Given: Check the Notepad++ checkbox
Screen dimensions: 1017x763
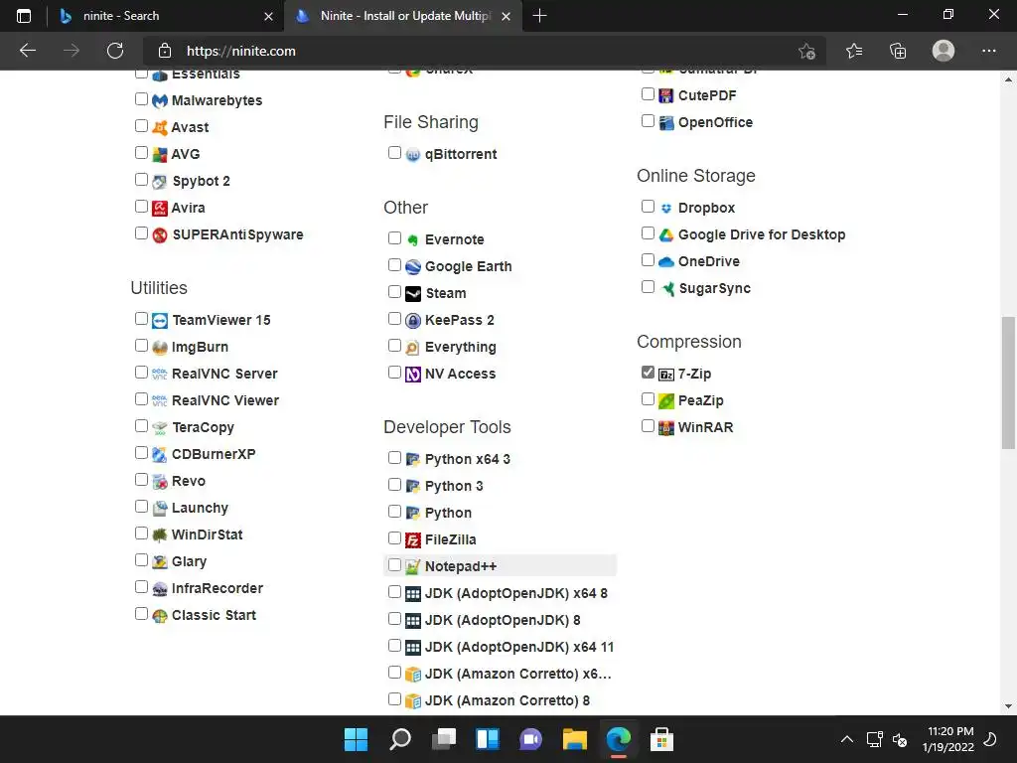Looking at the screenshot, I should coord(394,565).
